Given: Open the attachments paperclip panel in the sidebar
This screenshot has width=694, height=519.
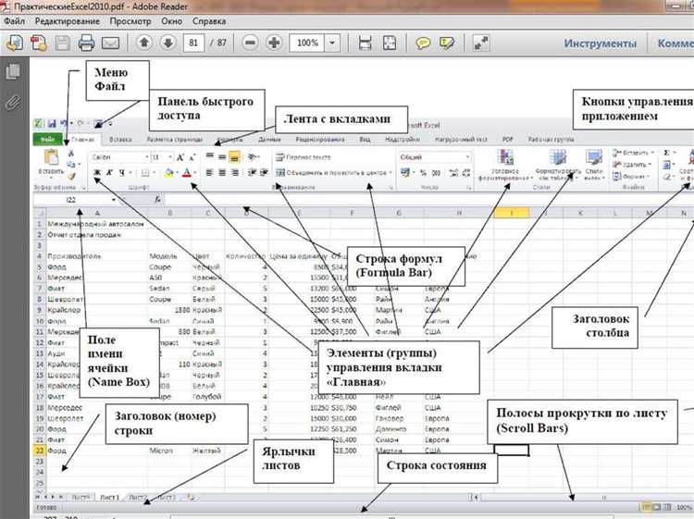Looking at the screenshot, I should tap(13, 103).
